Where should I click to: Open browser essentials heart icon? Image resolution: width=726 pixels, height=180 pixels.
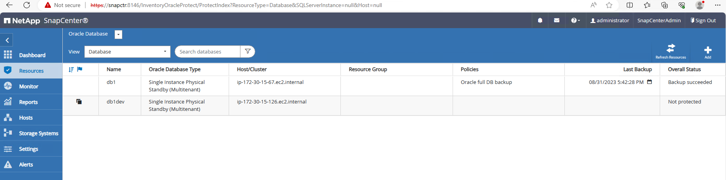682,5
